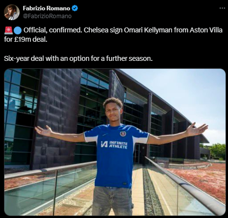The height and width of the screenshot is (218, 228).
Task: Click the Nike swoosh on the jersey
Action: click(105, 135)
